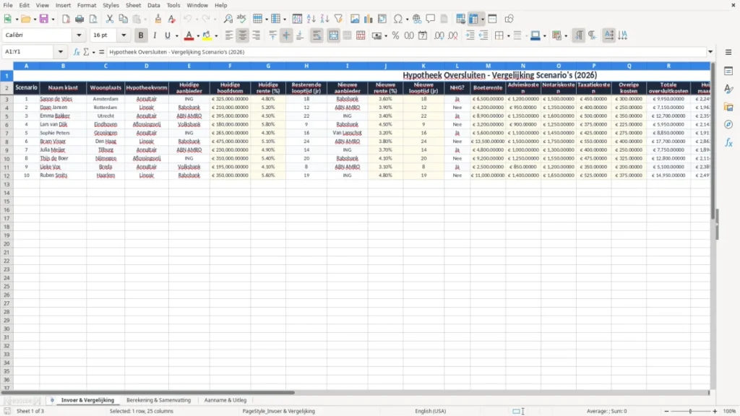
Task: Click the Increase Indent icon
Action: (x=470, y=35)
